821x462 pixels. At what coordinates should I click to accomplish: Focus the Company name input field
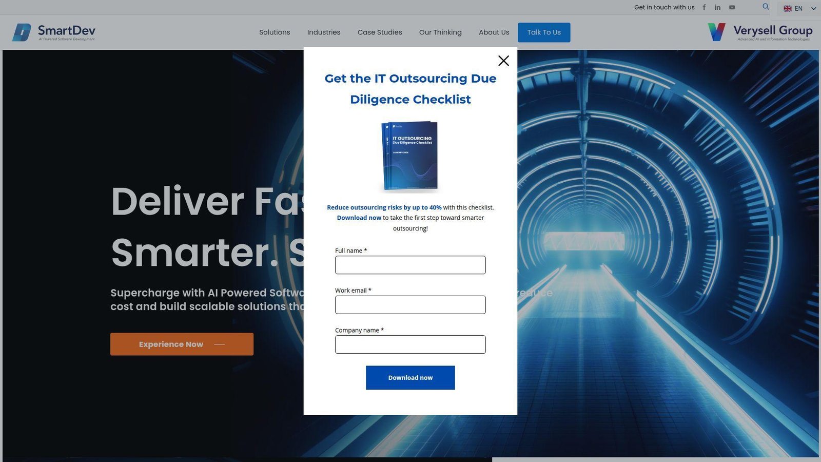[411, 344]
